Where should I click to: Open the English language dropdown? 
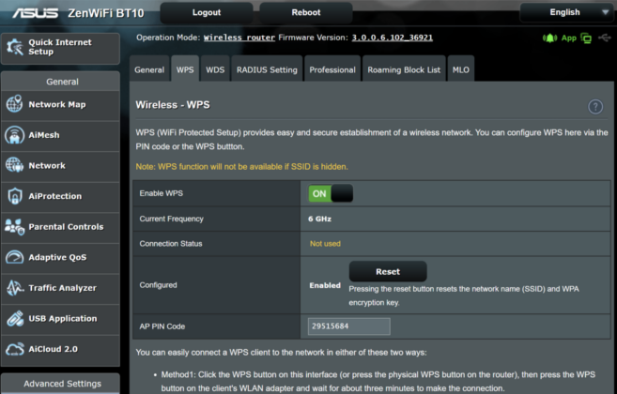(565, 12)
